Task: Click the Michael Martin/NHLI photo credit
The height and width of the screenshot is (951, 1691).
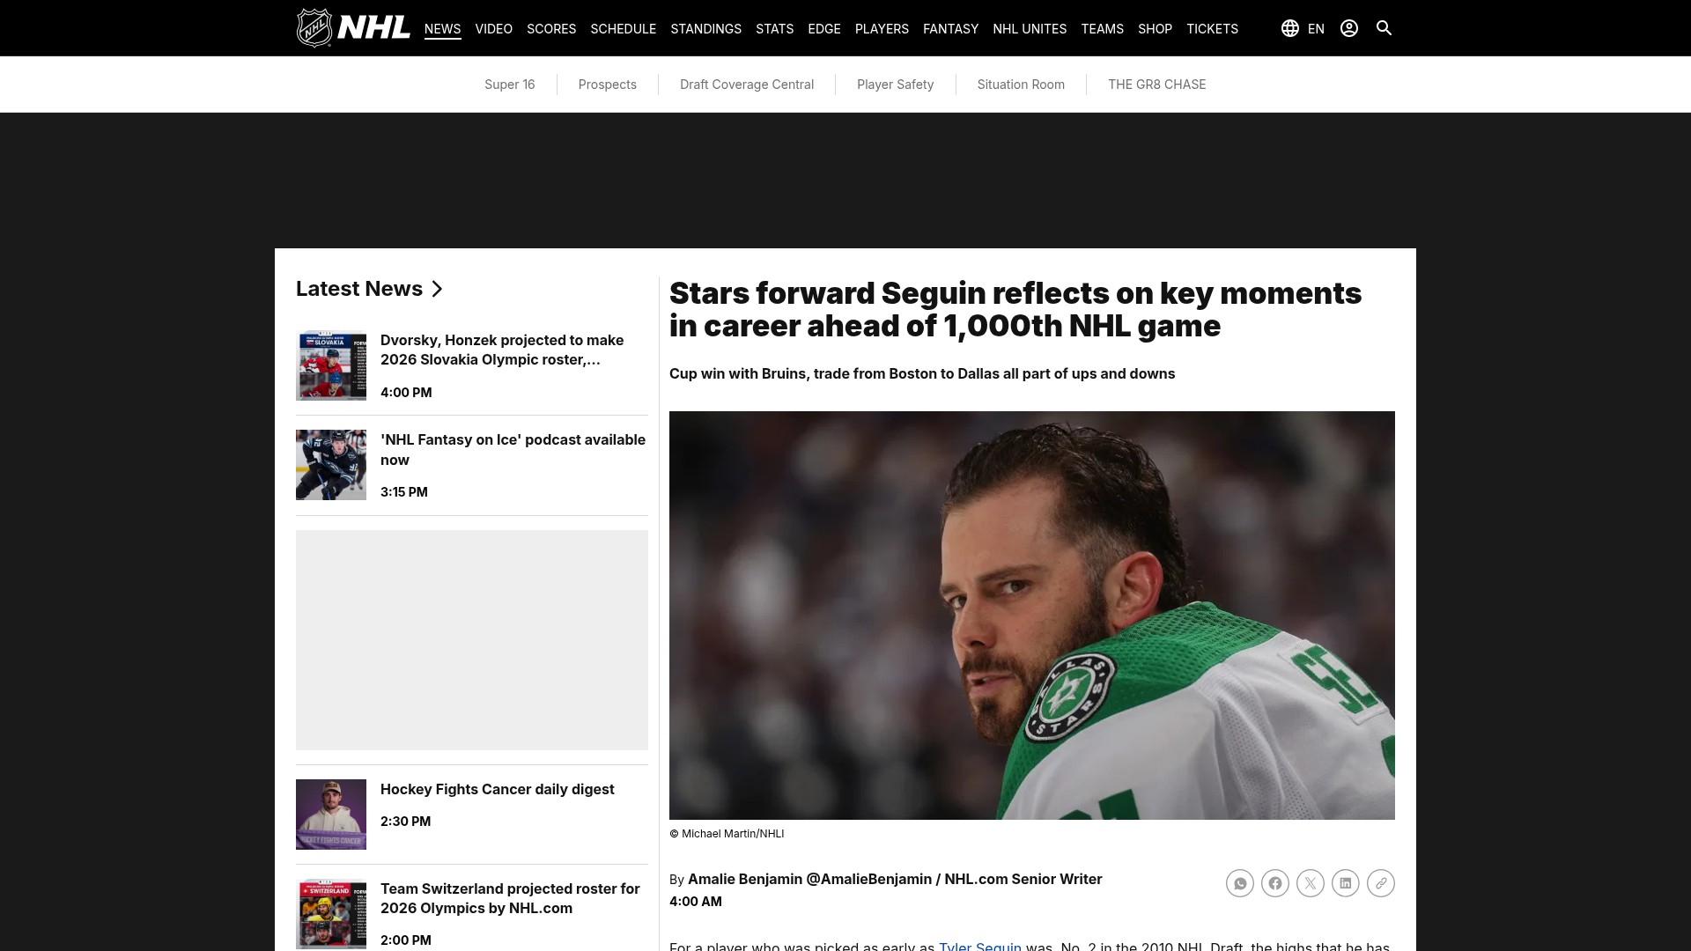Action: (x=727, y=834)
